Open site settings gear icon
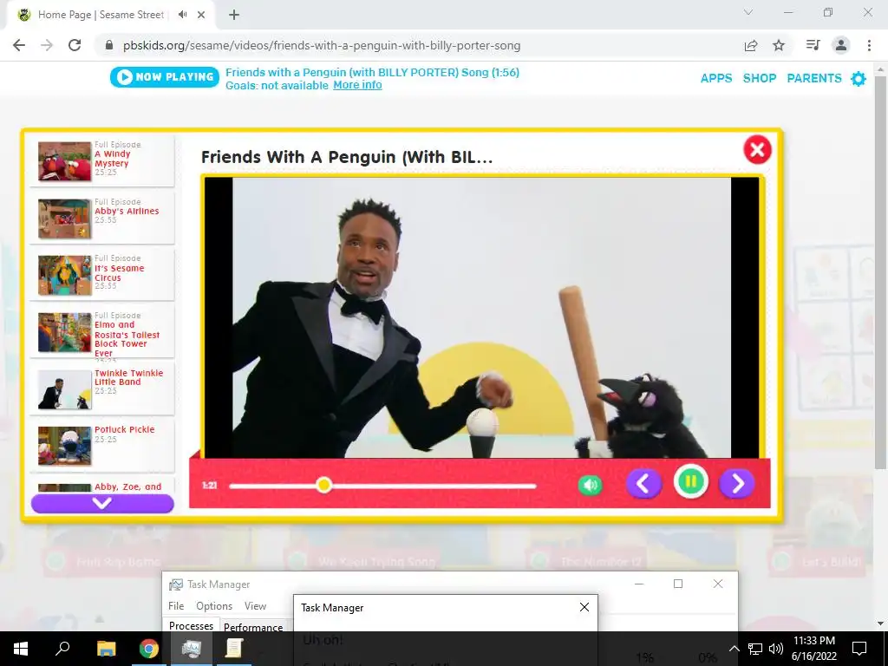Viewport: 888px width, 666px height. [859, 79]
